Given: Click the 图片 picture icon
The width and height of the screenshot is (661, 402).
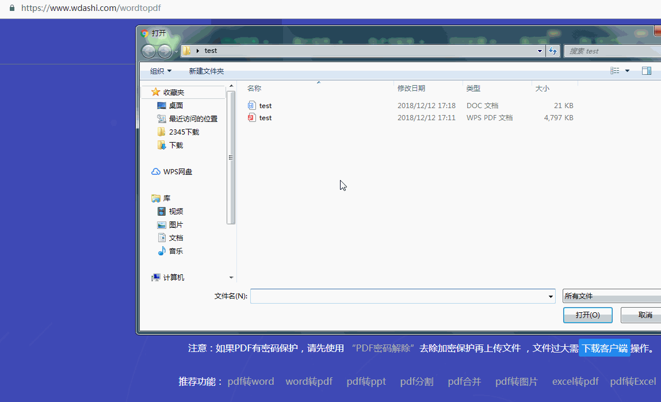Looking at the screenshot, I should pyautogui.click(x=162, y=225).
